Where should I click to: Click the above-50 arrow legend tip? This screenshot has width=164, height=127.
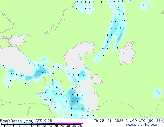coord(82,124)
